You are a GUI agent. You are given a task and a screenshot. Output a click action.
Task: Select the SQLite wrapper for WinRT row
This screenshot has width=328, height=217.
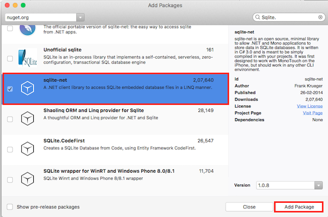pos(126,178)
